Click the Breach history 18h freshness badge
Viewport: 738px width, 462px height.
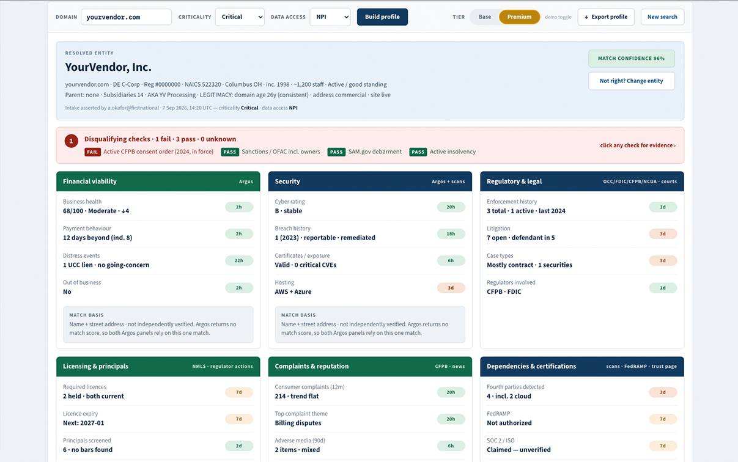[451, 233]
